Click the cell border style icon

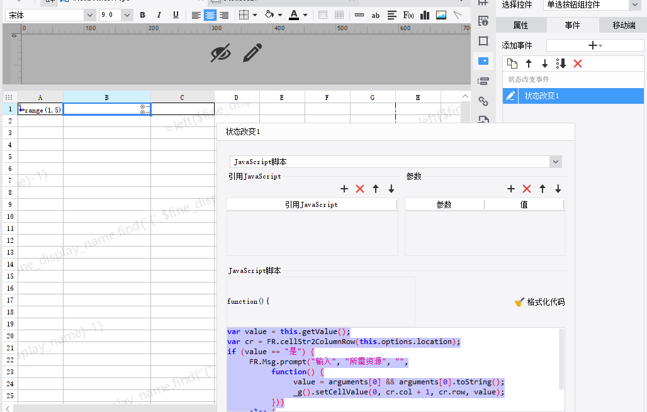(x=244, y=15)
